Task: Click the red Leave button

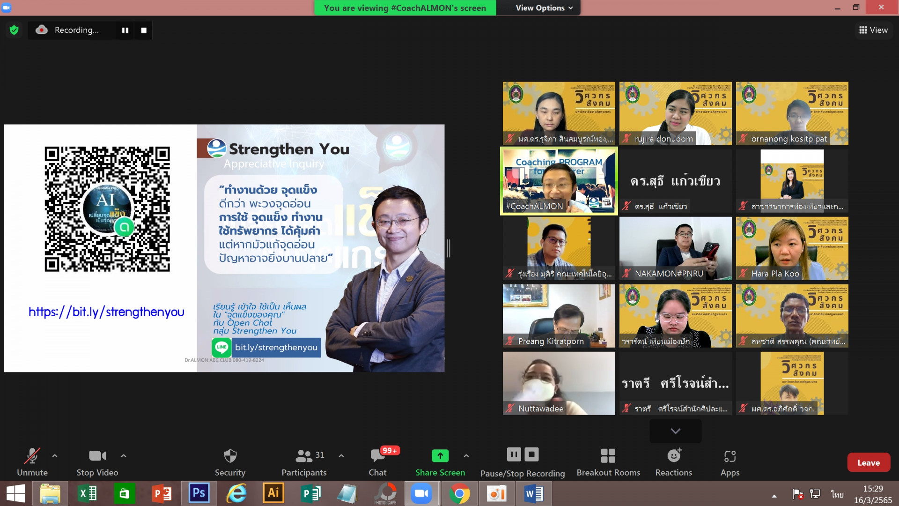Action: click(x=869, y=462)
